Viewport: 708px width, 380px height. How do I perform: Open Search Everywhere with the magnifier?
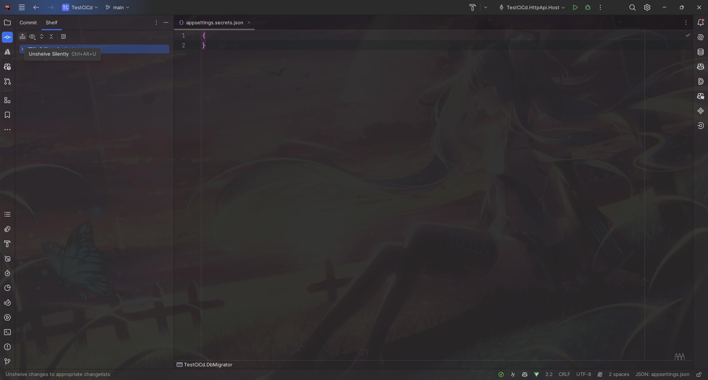(632, 7)
